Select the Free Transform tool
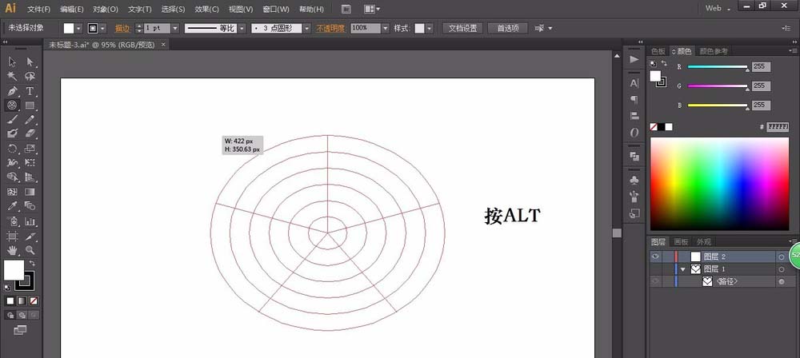 point(30,163)
